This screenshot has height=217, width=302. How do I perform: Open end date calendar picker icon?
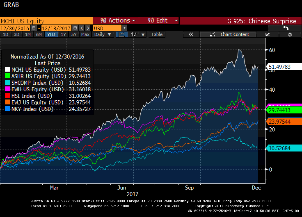tap(75, 28)
